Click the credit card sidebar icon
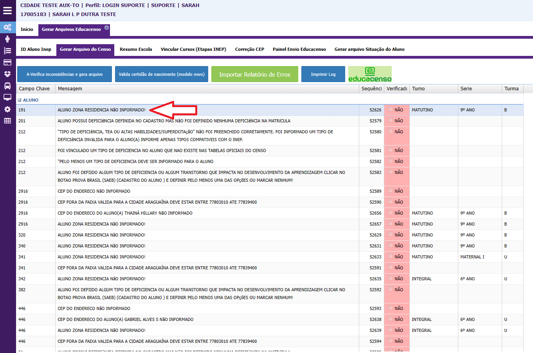Image resolution: width=533 pixels, height=353 pixels. point(7,62)
